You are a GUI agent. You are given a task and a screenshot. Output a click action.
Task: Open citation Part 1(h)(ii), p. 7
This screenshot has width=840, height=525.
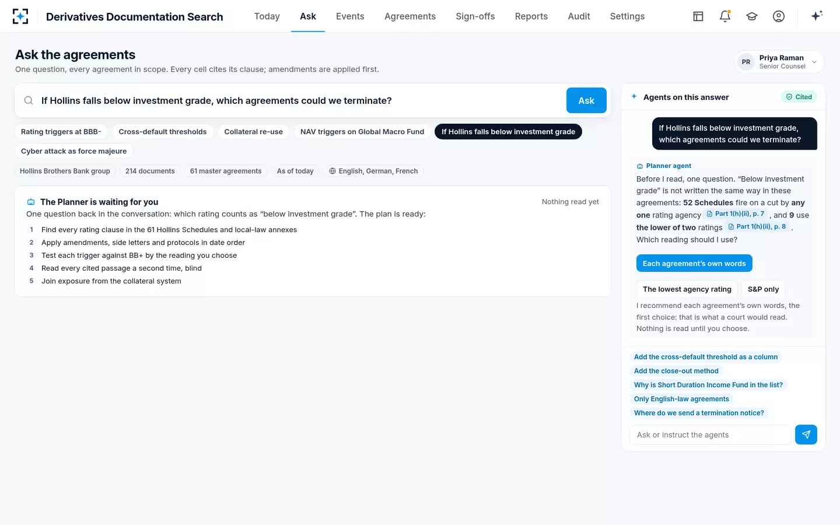736,214
